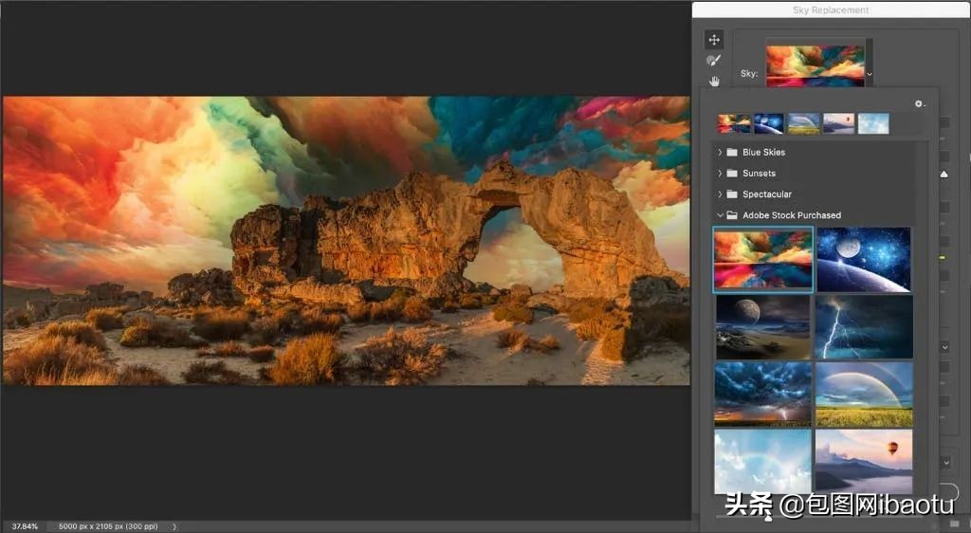Click the Spectacular folder icon
Viewport: 971px width, 533px height.
pyautogui.click(x=732, y=194)
